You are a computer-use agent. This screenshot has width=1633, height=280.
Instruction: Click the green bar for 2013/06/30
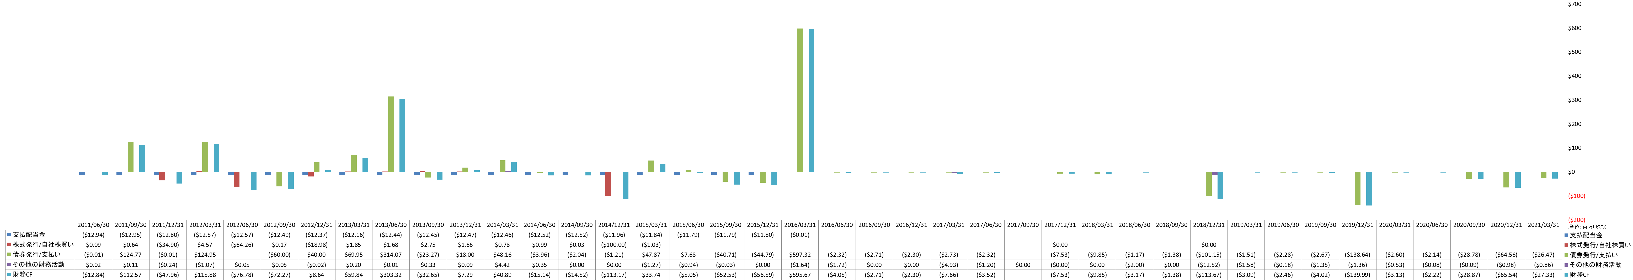pos(391,134)
